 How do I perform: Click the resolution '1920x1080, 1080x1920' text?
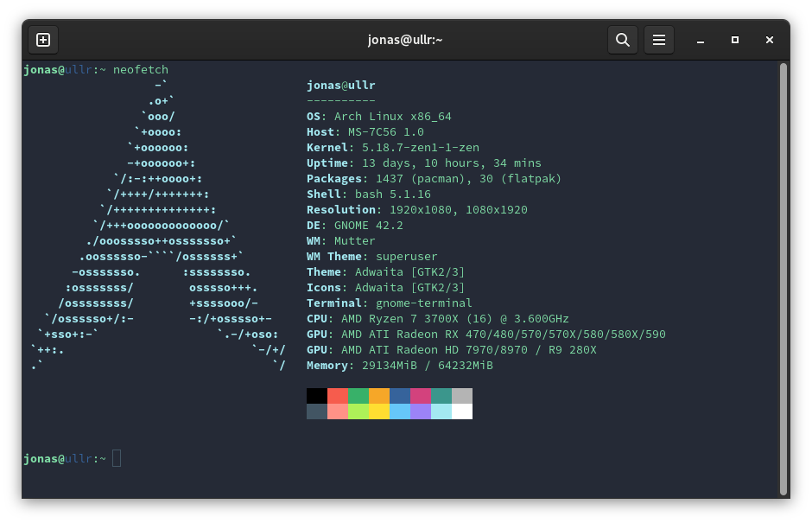click(459, 209)
